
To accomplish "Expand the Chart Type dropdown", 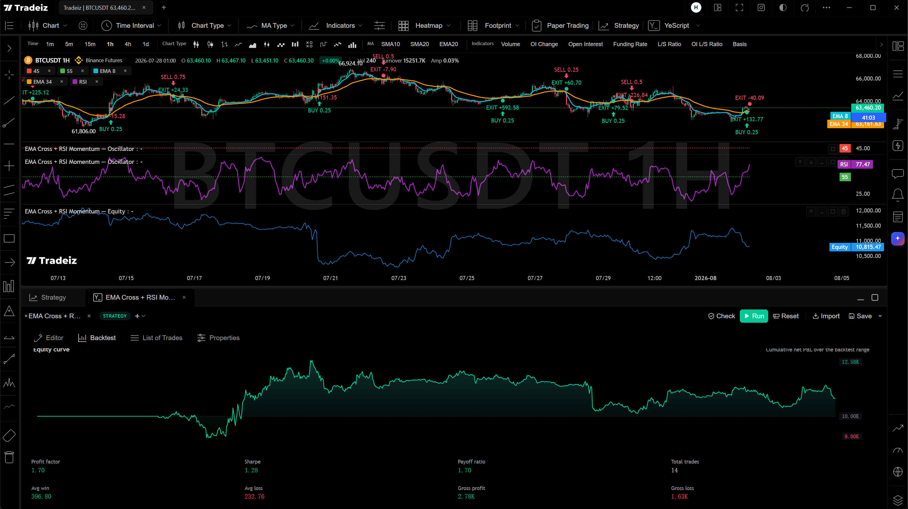I will pyautogui.click(x=204, y=25).
